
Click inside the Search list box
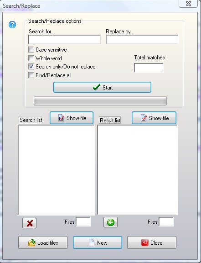click(56, 170)
